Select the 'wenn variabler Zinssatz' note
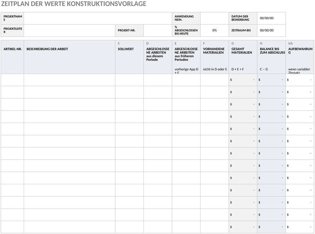 (299, 71)
